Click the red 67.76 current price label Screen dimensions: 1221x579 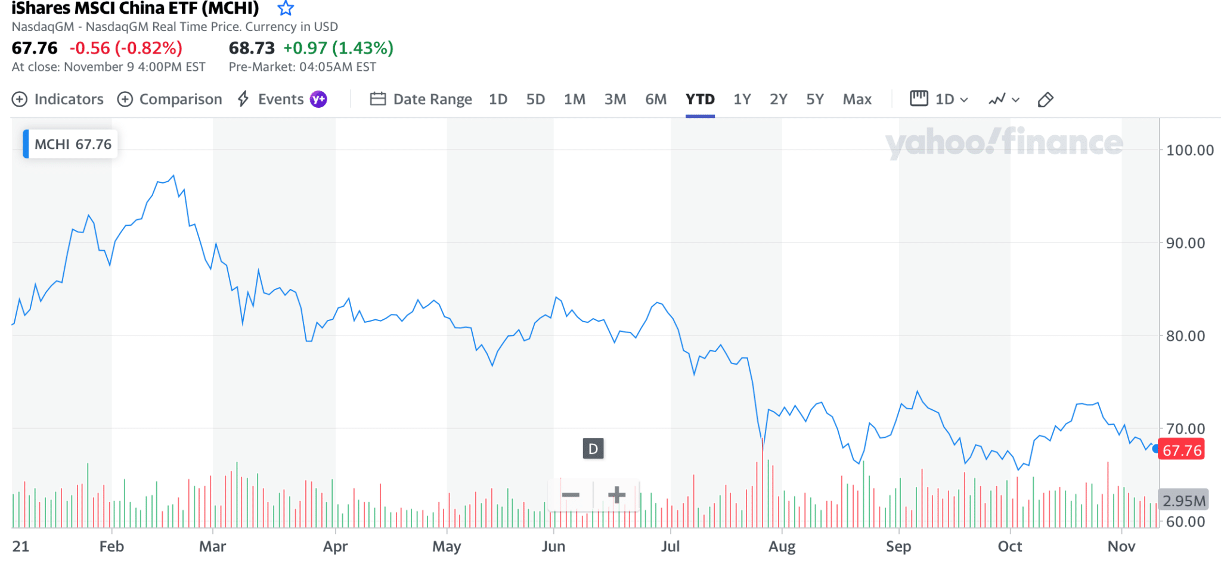click(x=1182, y=450)
